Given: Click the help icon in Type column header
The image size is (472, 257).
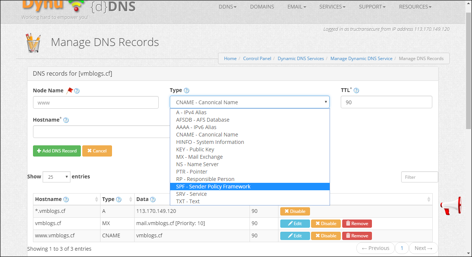Looking at the screenshot, I should (119, 200).
